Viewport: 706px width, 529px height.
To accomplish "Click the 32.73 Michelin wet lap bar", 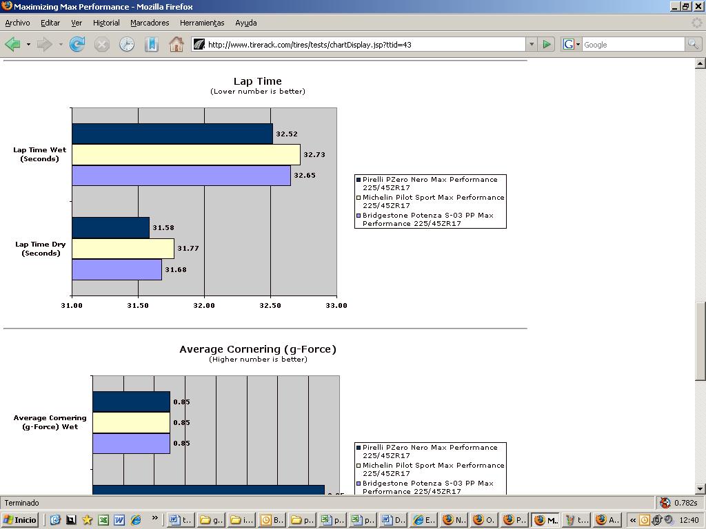I will 186,154.
